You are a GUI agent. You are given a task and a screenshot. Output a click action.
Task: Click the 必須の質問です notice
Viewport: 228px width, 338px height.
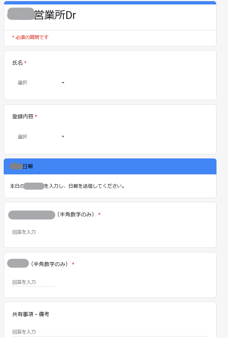tap(30, 37)
